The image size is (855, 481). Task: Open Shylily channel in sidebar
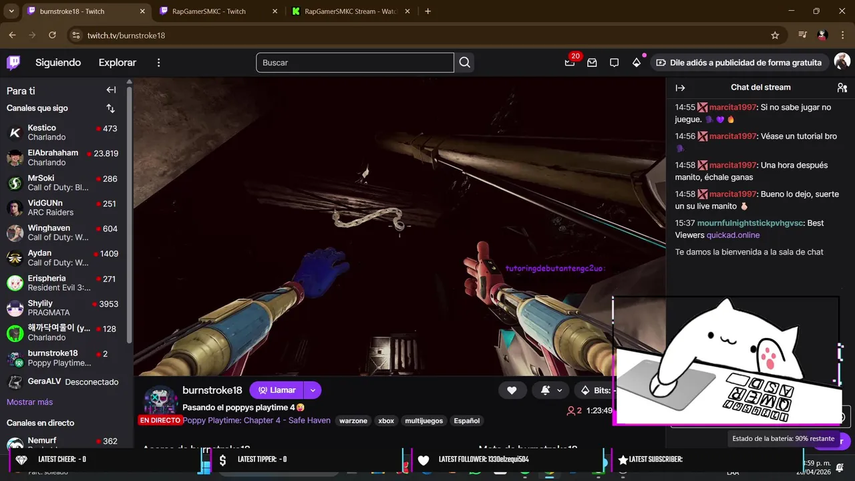click(x=64, y=308)
